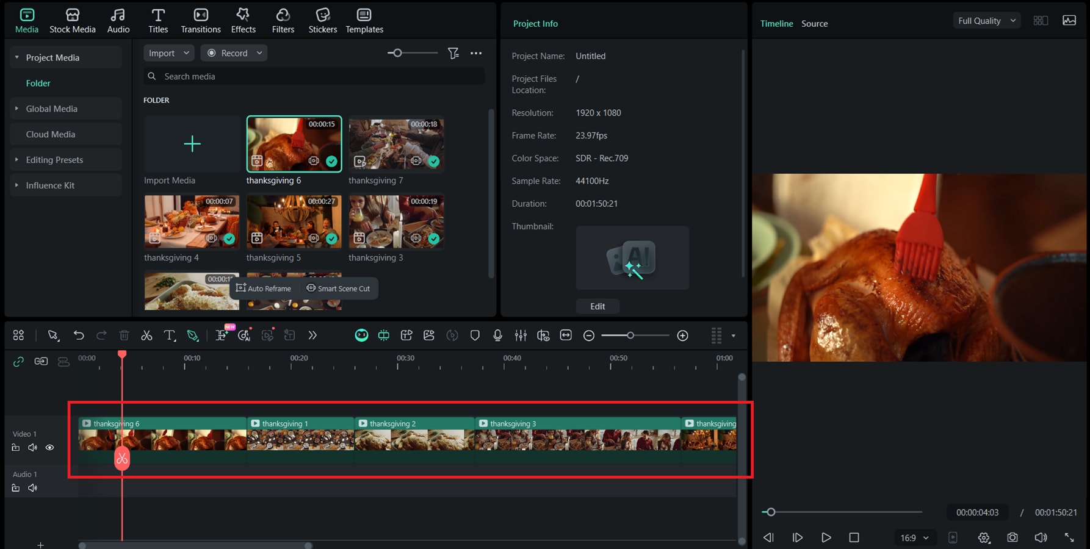Mute the Audio 1 track
Screen dimensions: 1090x549
(x=33, y=488)
